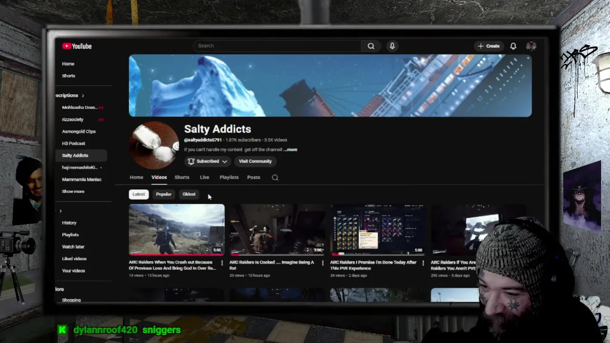
Task: Open Shopping in Explore section
Action: tap(71, 300)
